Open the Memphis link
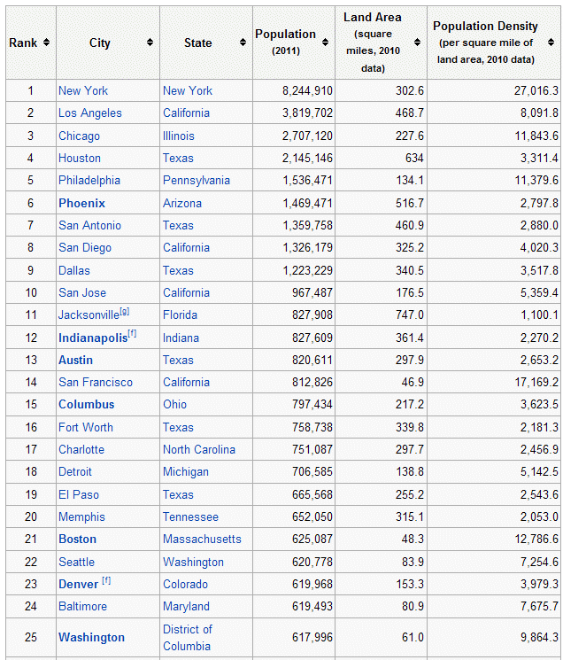The width and height of the screenshot is (563, 660). [81, 516]
